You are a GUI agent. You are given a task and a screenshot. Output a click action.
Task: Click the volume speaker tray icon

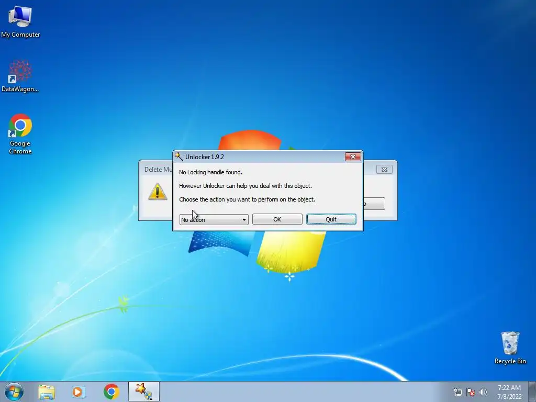[483, 392]
